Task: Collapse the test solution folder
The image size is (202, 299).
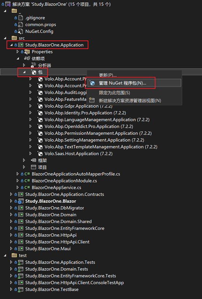Action: (5, 255)
